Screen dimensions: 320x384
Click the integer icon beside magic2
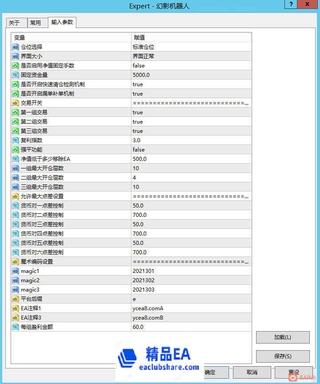pyautogui.click(x=15, y=280)
